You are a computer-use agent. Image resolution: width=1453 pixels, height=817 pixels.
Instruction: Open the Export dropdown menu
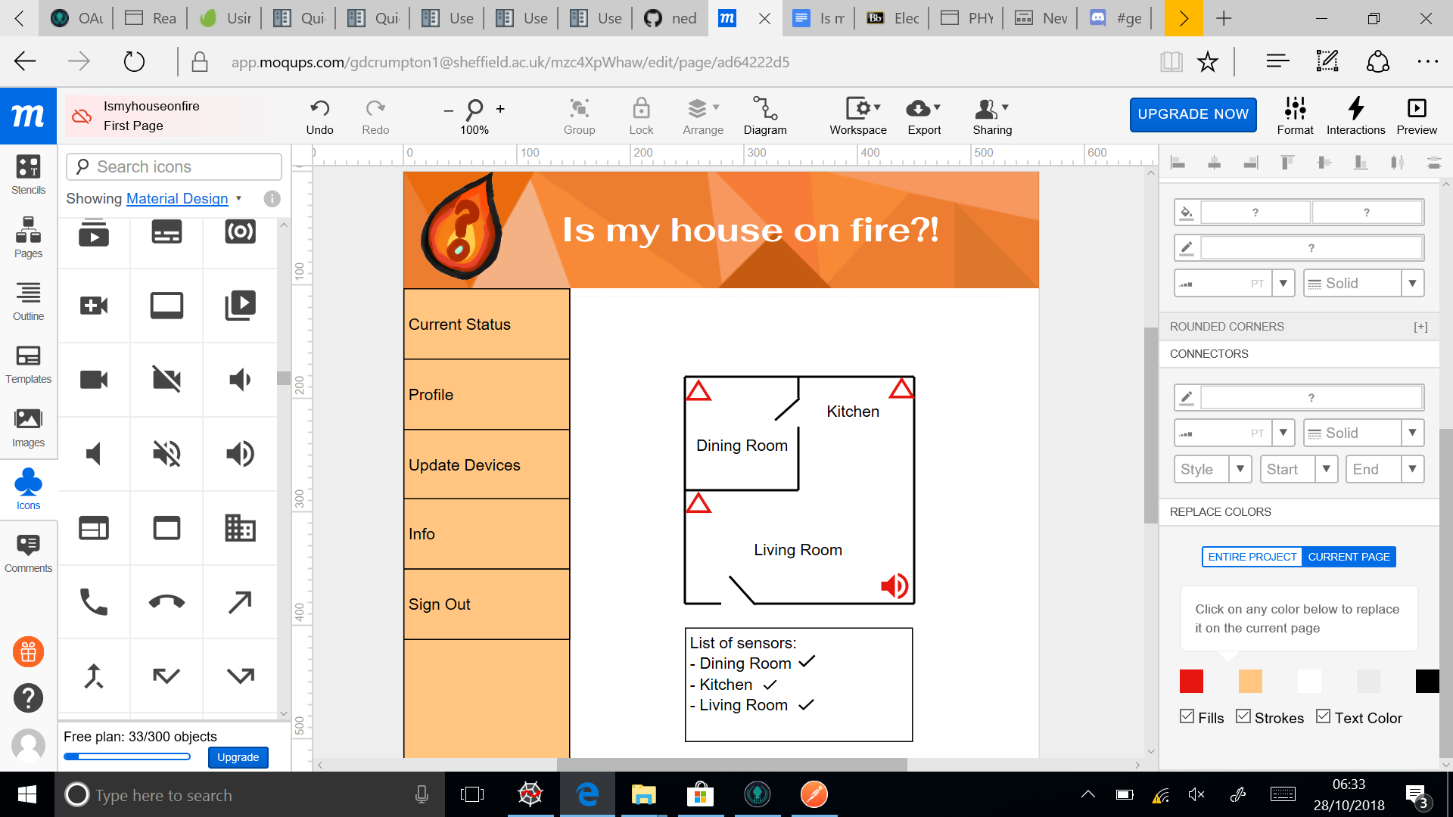click(923, 116)
